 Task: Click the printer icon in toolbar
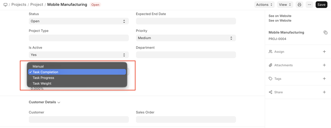(x=299, y=5)
